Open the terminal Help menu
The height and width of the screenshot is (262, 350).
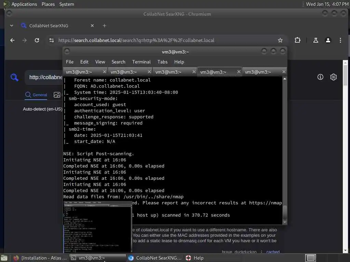[179, 62]
